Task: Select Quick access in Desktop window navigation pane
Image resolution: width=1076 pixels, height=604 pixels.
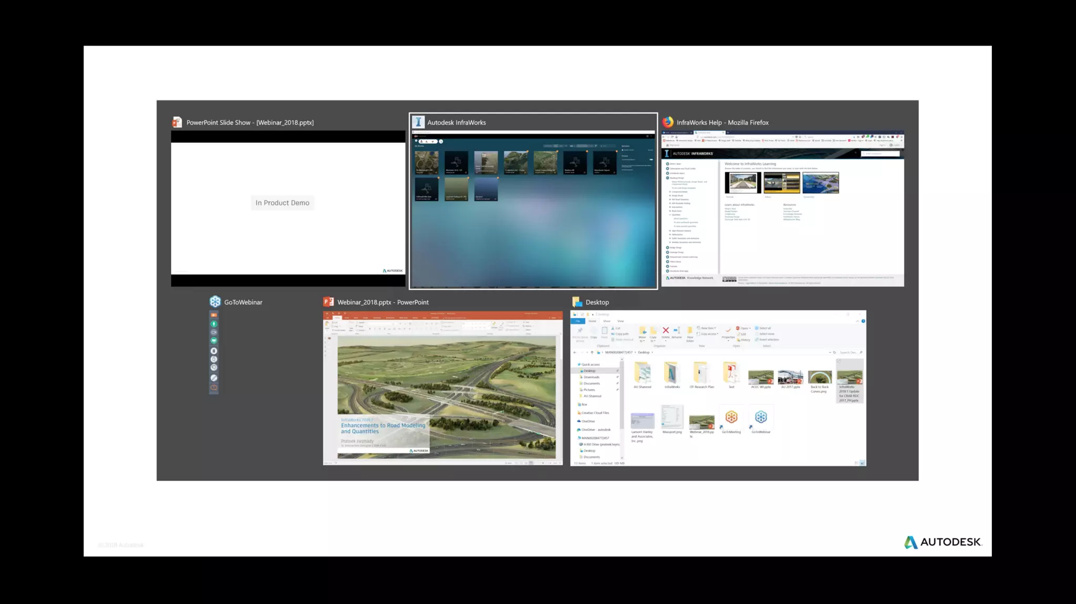Action: tap(589, 365)
